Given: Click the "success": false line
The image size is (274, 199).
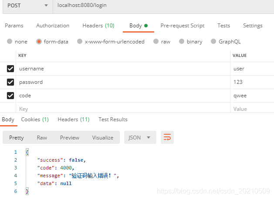Looking at the screenshot, I should 61,160.
